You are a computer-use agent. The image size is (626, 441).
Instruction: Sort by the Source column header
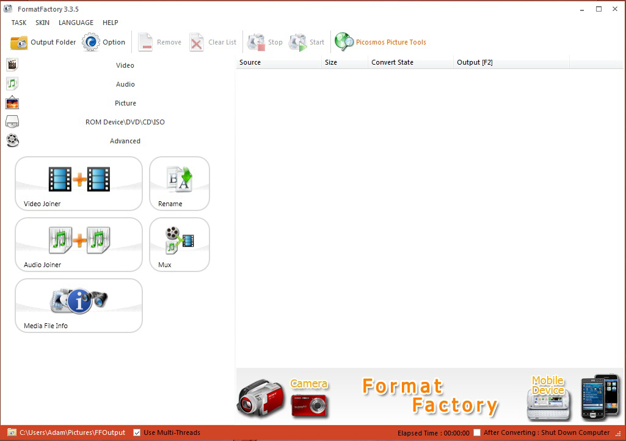[x=278, y=62]
